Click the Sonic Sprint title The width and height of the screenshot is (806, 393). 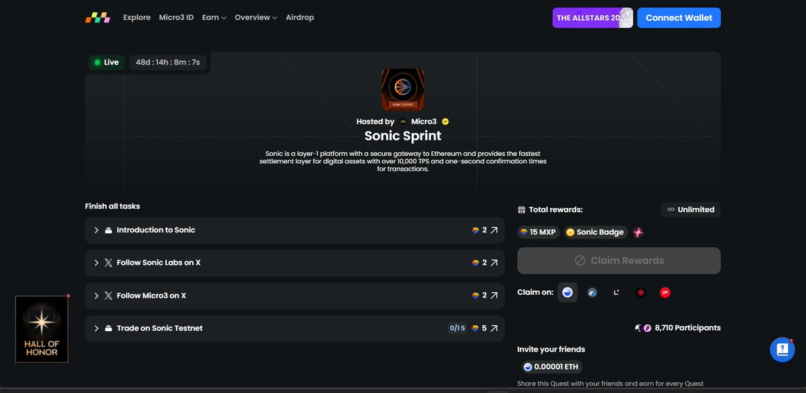[x=403, y=136]
